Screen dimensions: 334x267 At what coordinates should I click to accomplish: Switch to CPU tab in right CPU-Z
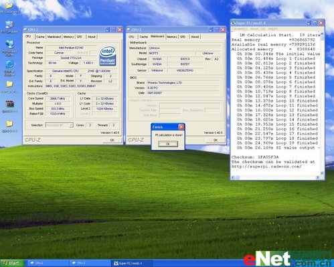click(132, 37)
